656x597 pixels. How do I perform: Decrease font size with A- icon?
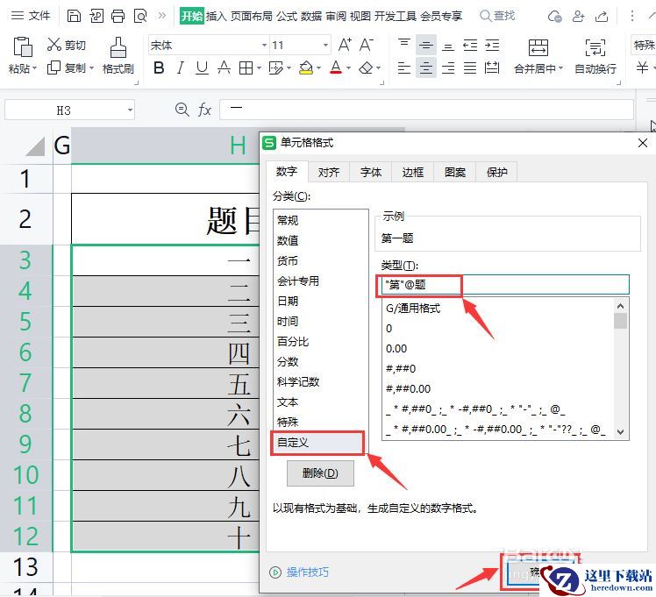[x=367, y=45]
